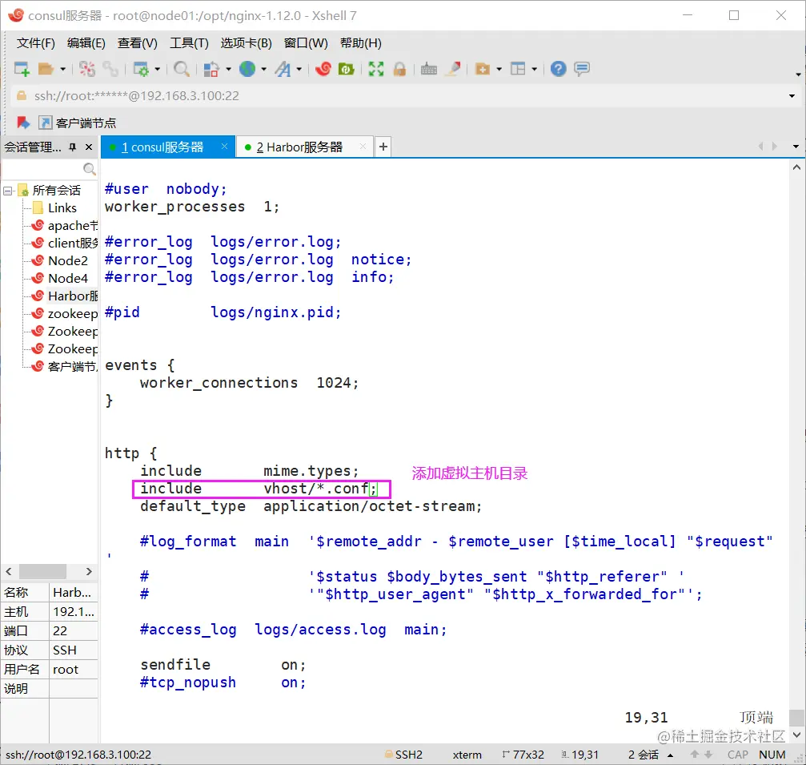Collapse the 所有会话 tree node
The width and height of the screenshot is (806, 765).
pyautogui.click(x=8, y=191)
